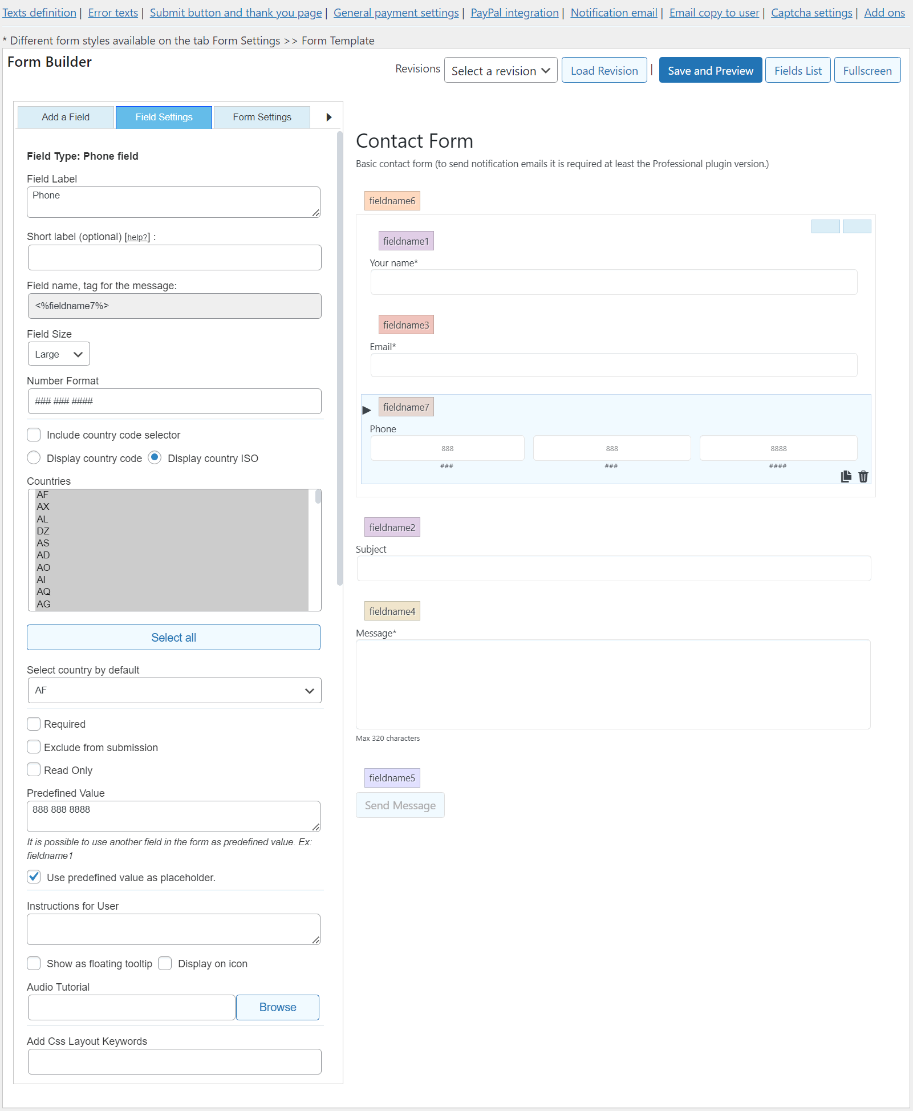The image size is (913, 1111).
Task: Enable Show as floating tooltip
Action: 34,963
